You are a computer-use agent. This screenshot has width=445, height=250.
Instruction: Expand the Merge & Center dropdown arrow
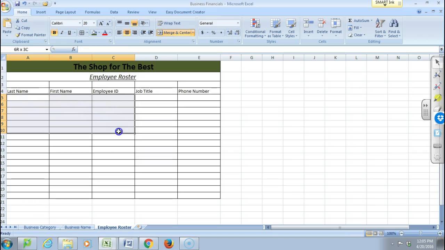[193, 33]
